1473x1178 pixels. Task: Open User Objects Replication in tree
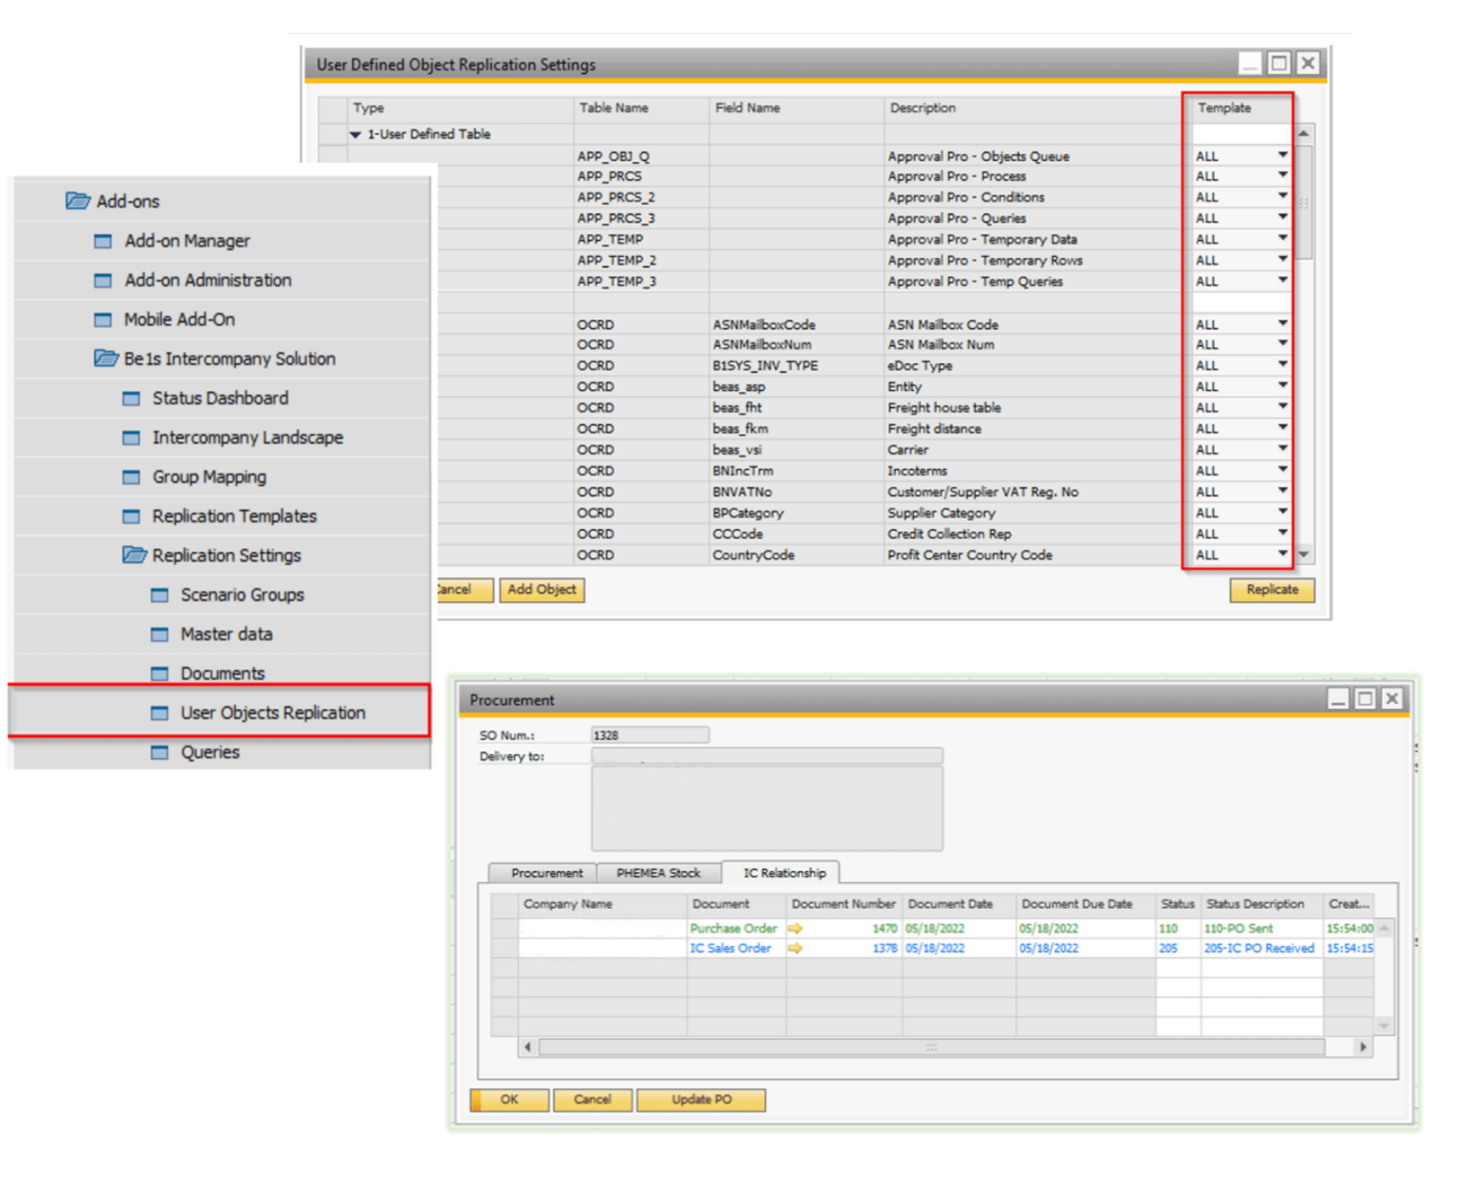pos(272,712)
